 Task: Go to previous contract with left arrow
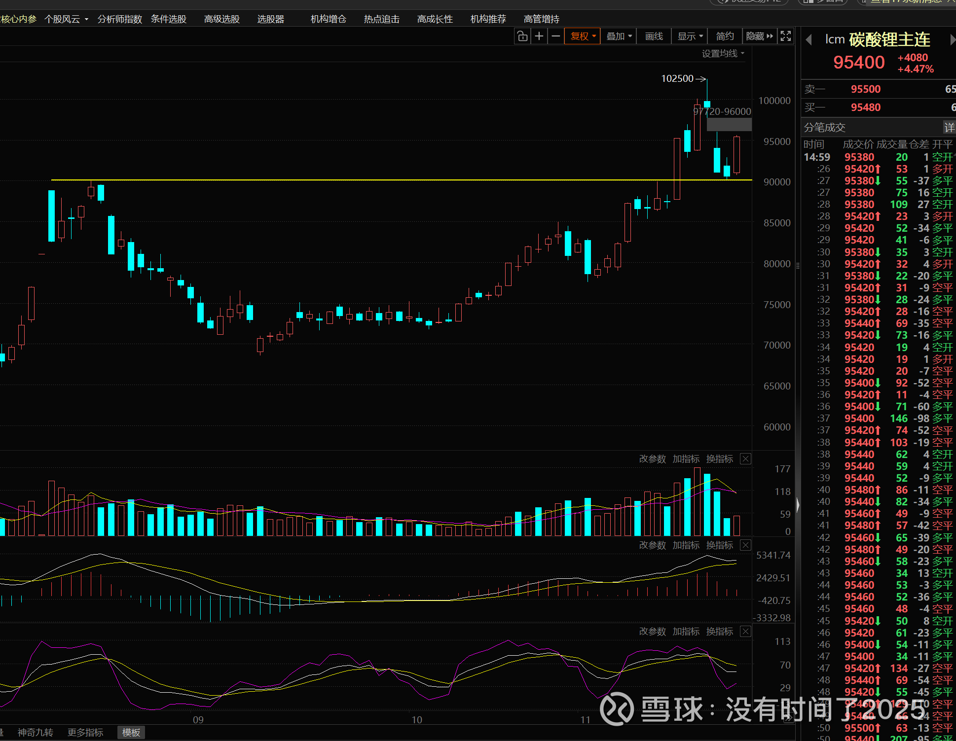809,39
